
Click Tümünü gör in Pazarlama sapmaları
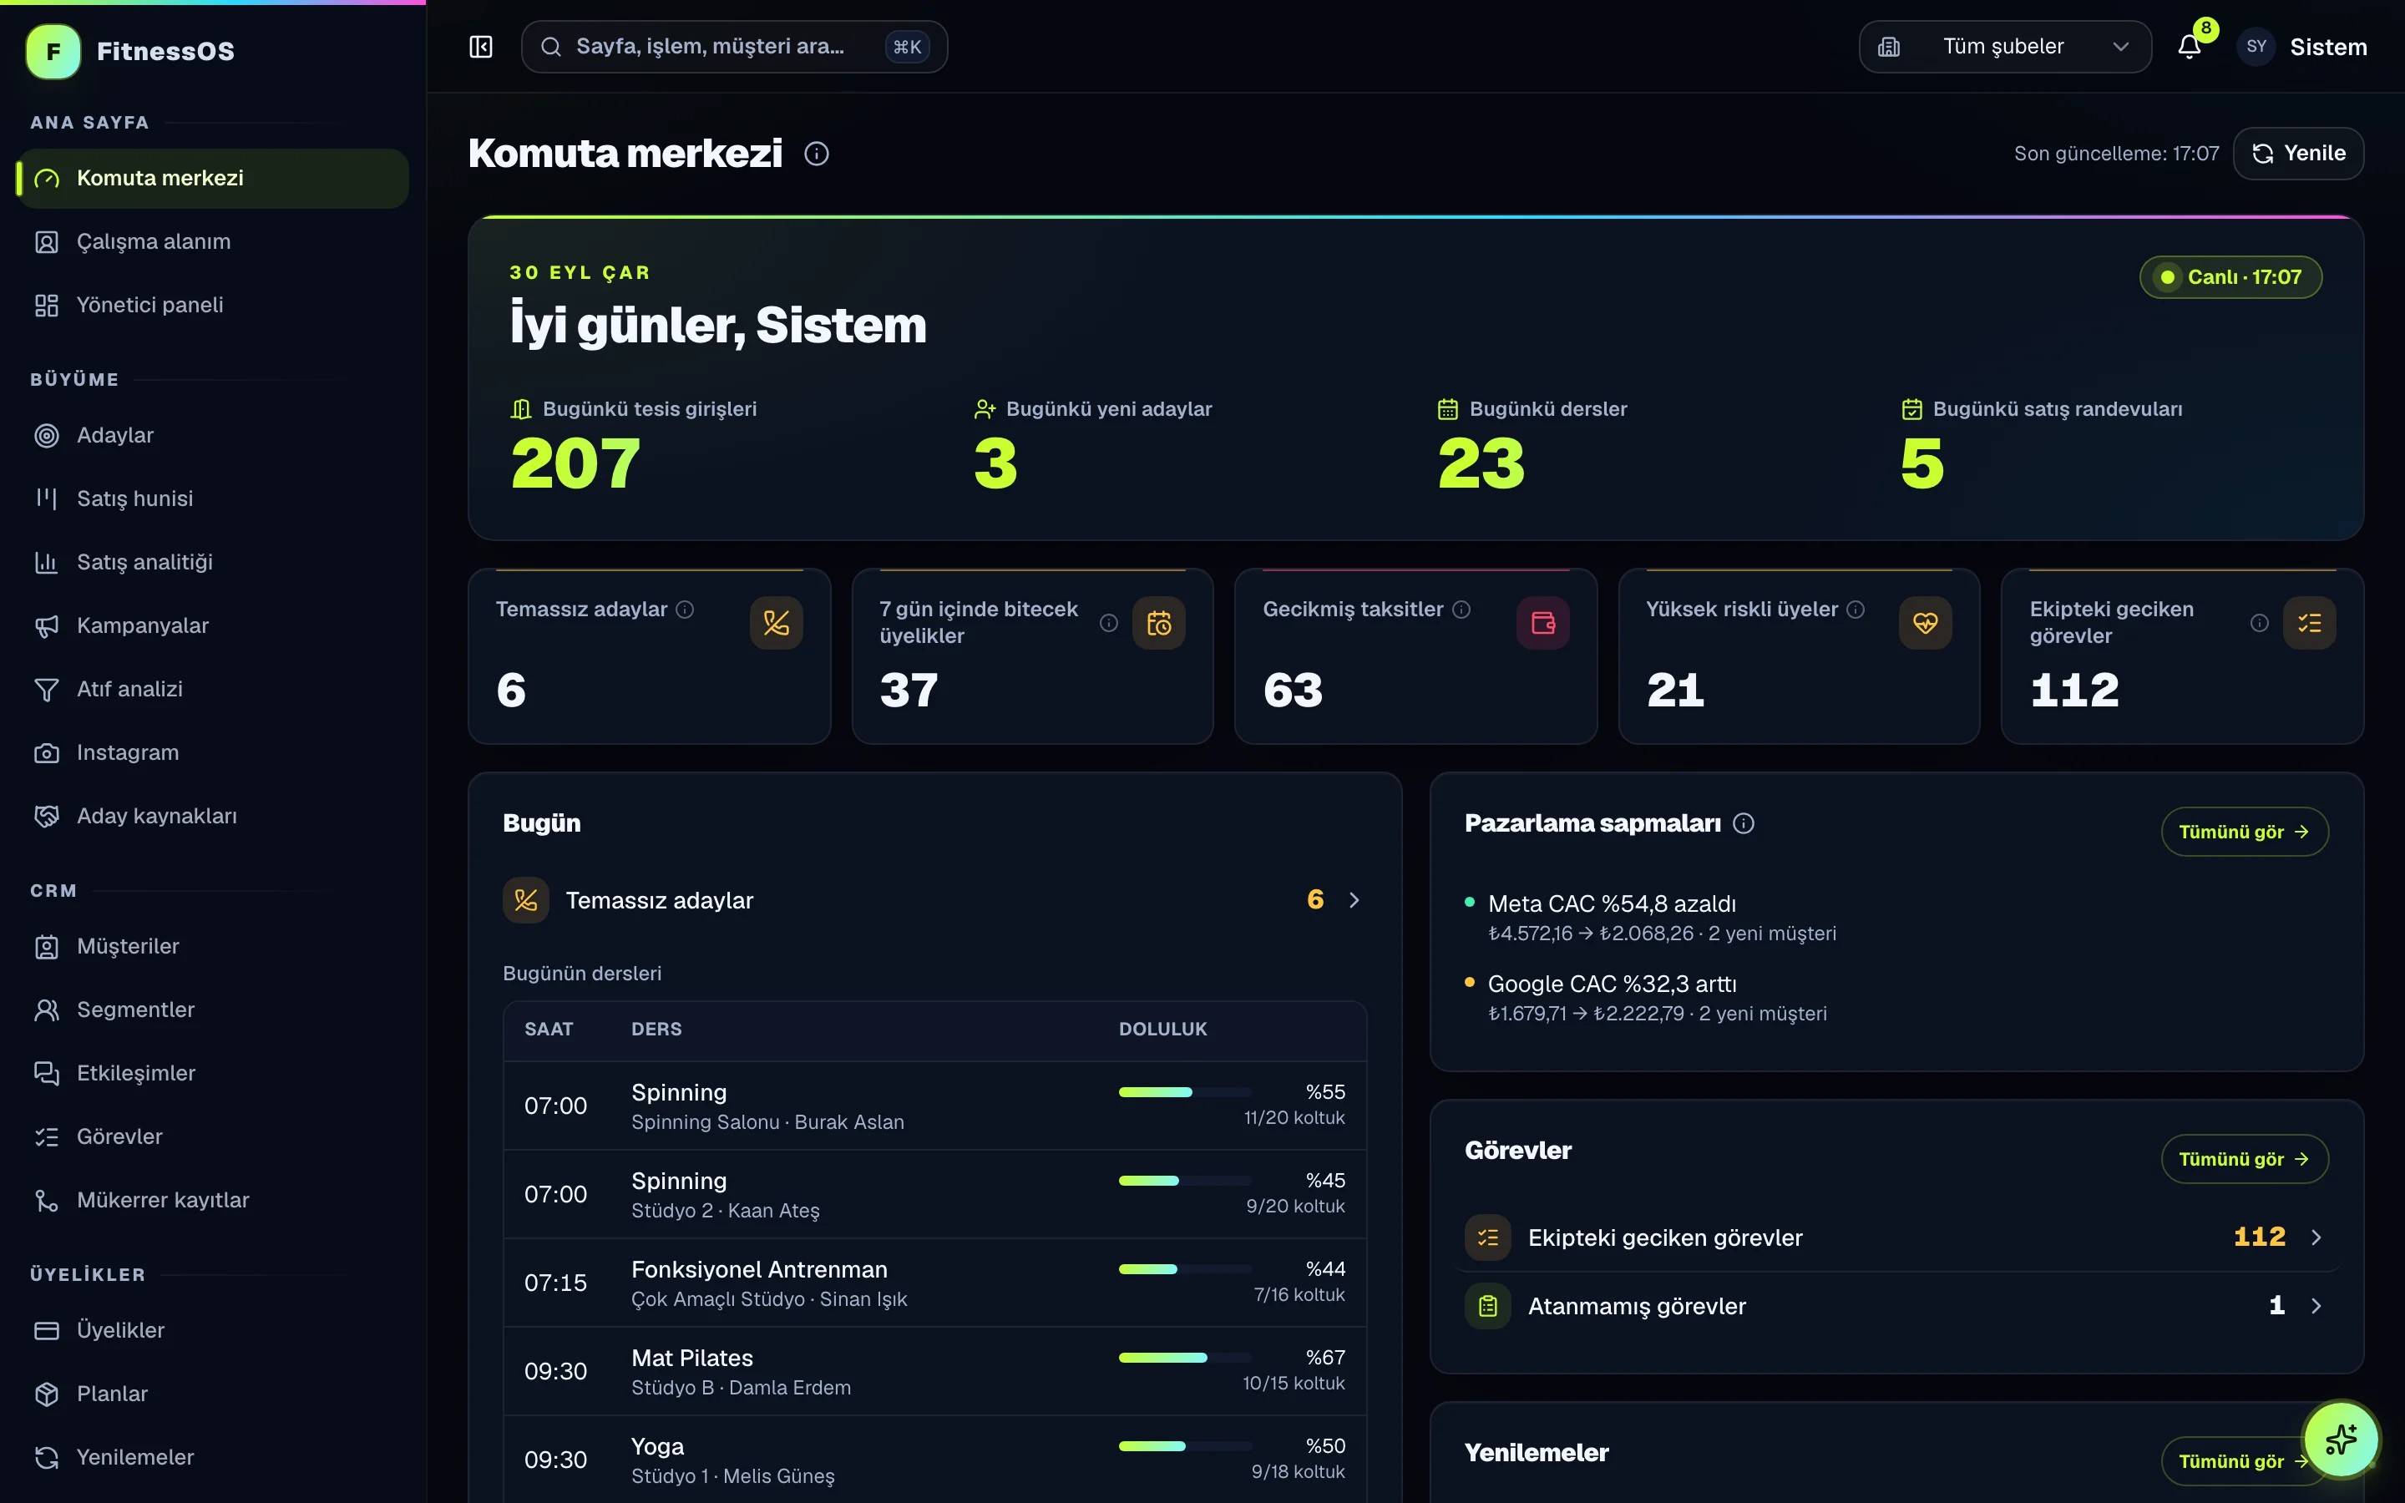coord(2244,832)
